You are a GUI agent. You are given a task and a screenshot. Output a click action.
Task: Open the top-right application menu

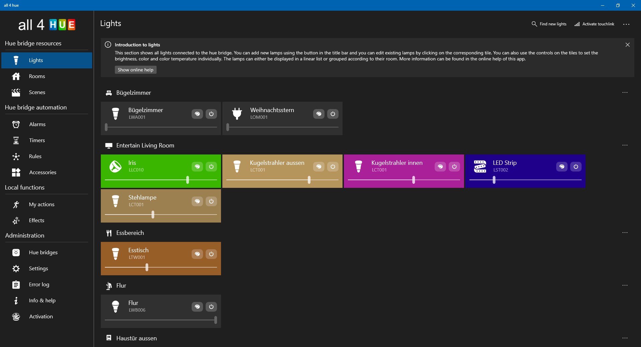[627, 24]
